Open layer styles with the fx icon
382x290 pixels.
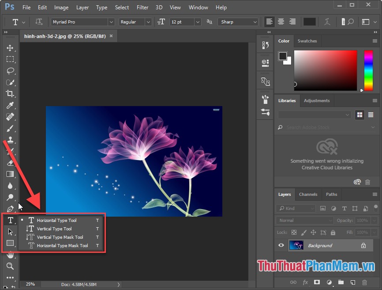(x=305, y=282)
